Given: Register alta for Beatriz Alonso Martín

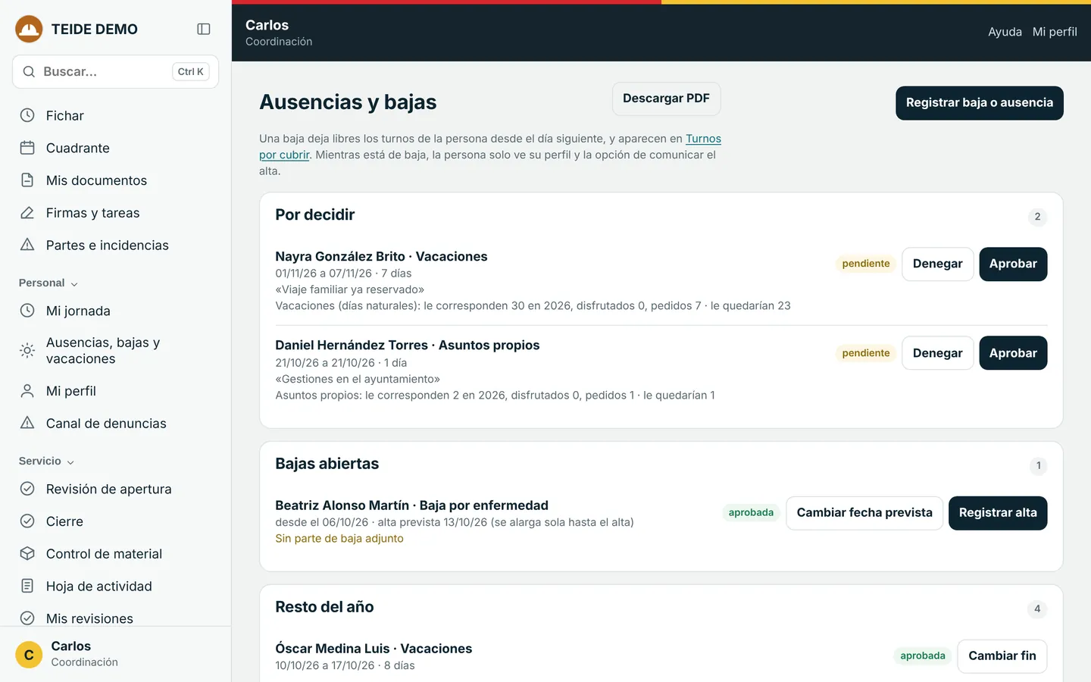Looking at the screenshot, I should point(998,513).
